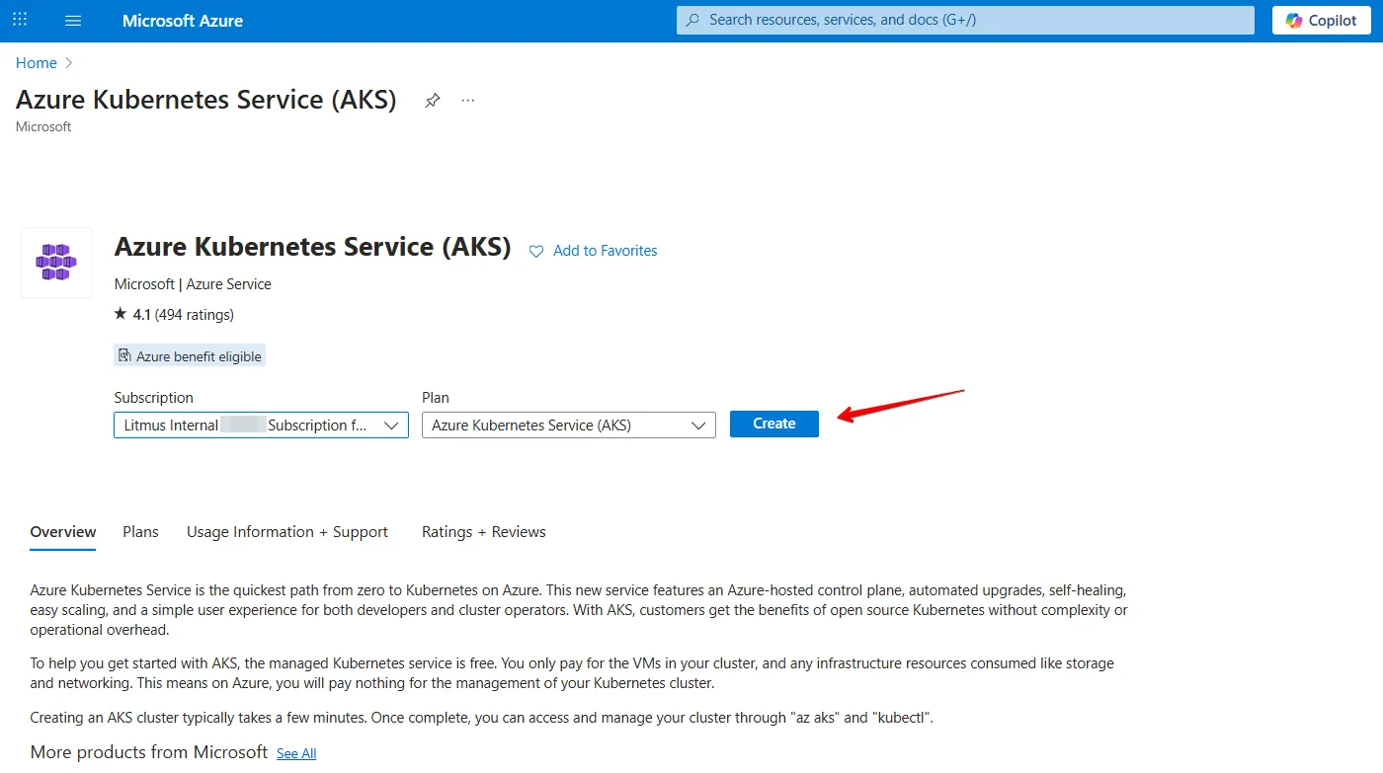Click the Add to Favorites heart icon
The height and width of the screenshot is (773, 1383).
(x=536, y=252)
